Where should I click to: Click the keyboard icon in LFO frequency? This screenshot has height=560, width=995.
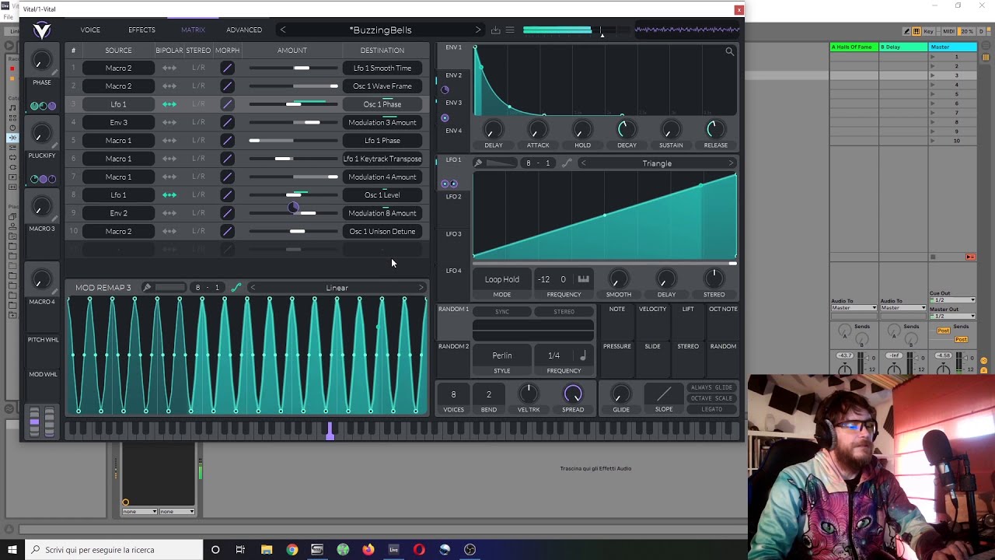point(583,279)
